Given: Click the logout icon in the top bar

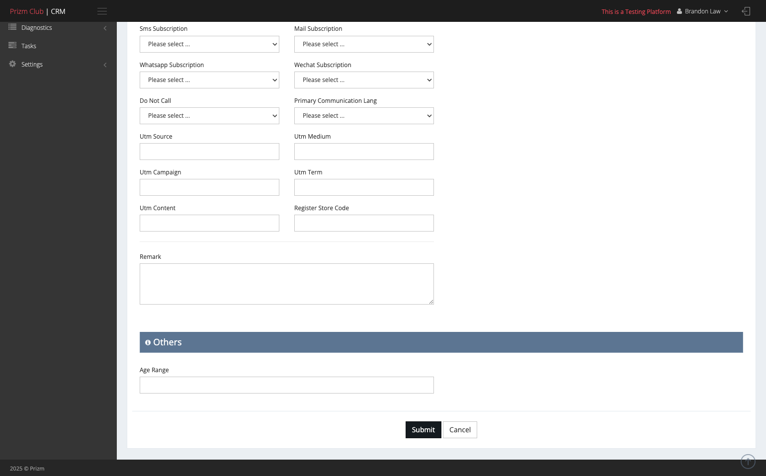Looking at the screenshot, I should point(746,11).
